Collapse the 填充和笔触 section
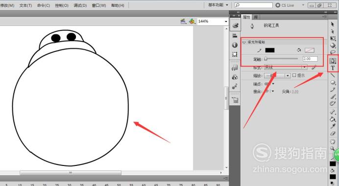 coord(244,43)
